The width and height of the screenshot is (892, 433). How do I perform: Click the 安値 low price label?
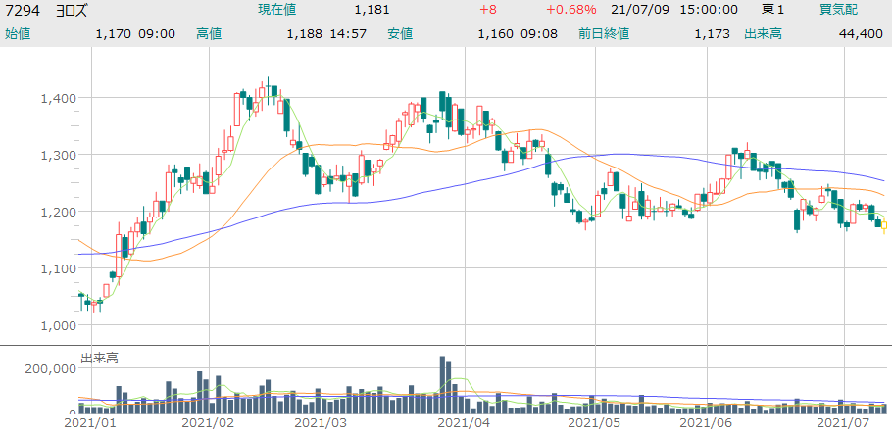coord(400,33)
